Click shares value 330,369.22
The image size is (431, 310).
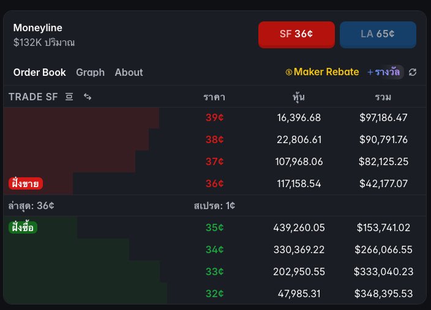pos(299,249)
